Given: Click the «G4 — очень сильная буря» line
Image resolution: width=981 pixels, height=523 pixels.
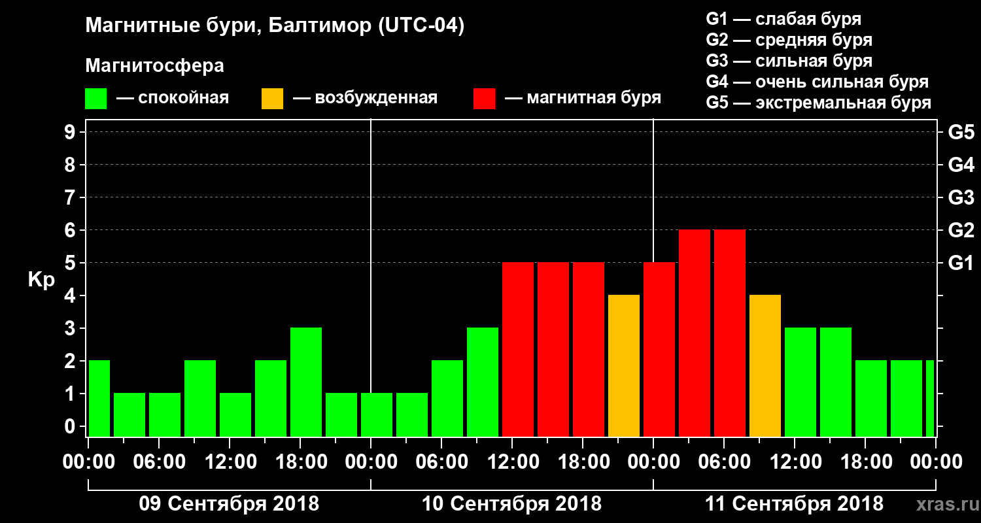Looking at the screenshot, I should [x=817, y=82].
